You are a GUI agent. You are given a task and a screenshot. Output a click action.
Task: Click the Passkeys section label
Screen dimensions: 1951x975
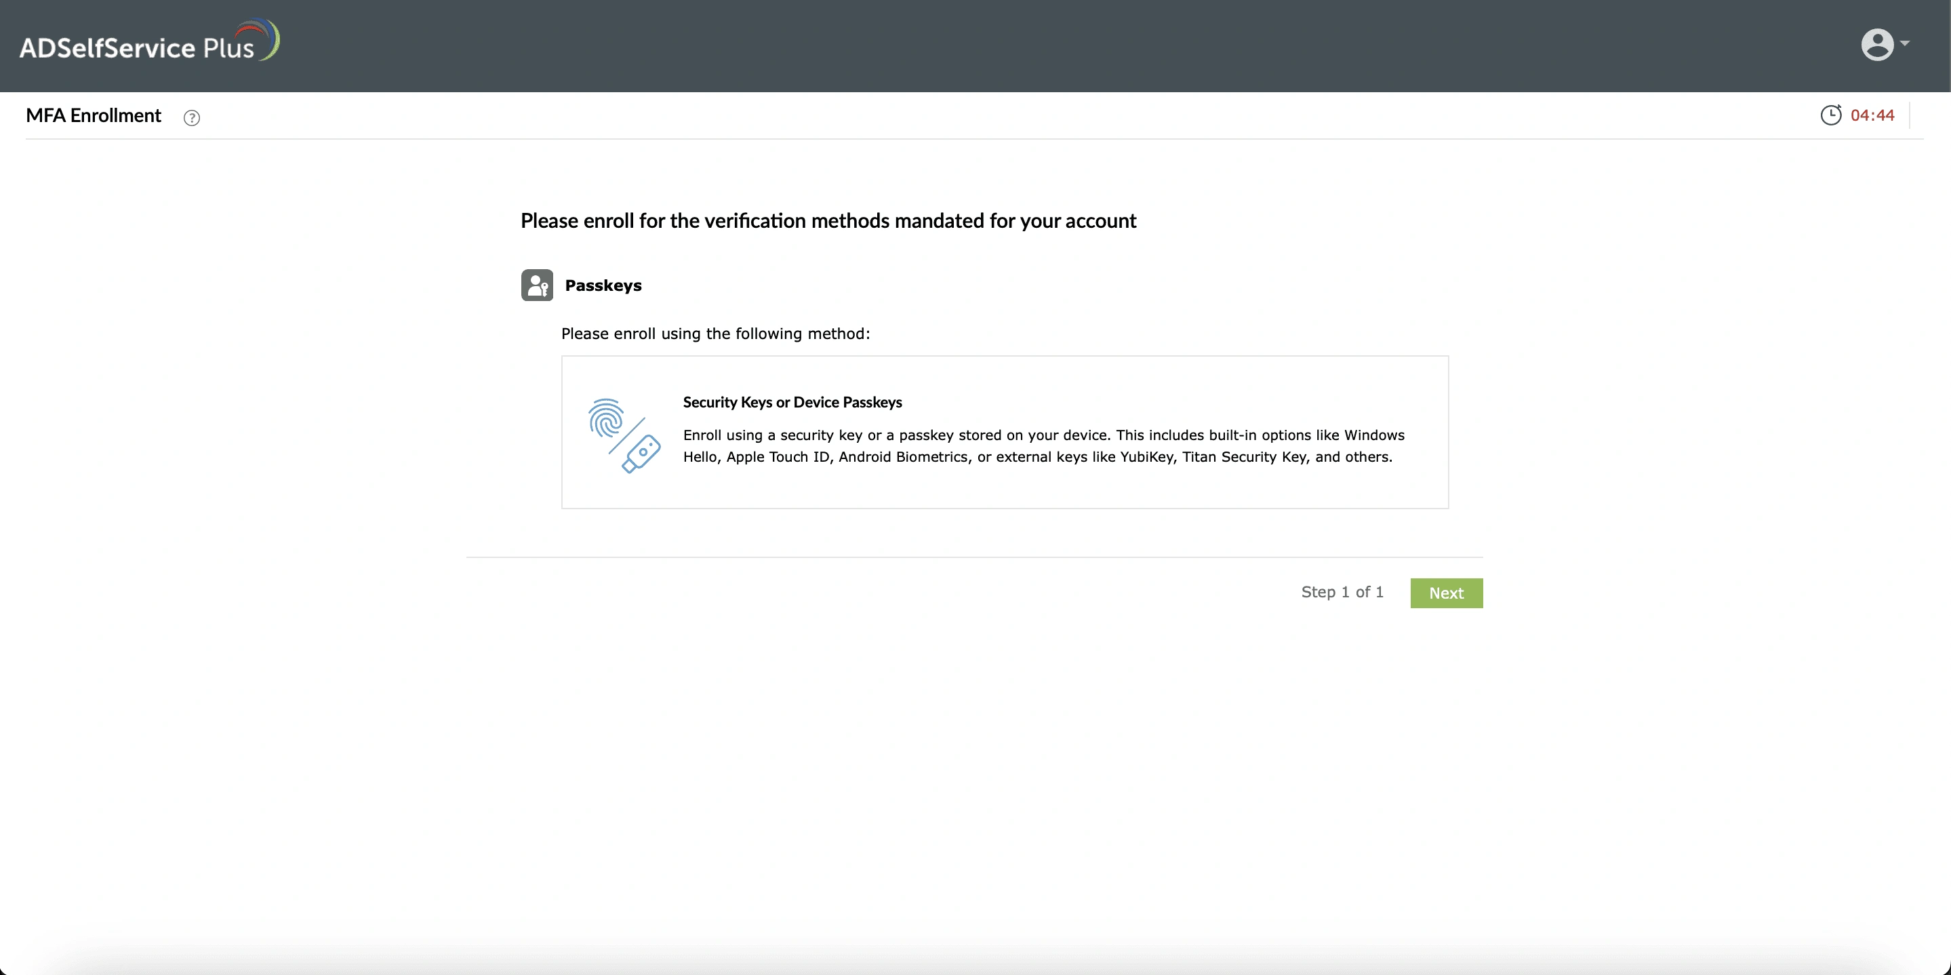click(603, 285)
